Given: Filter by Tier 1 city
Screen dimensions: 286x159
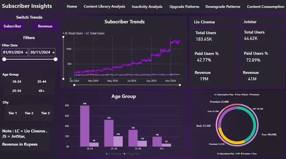Looking at the screenshot, I should pyautogui.click(x=12, y=113).
